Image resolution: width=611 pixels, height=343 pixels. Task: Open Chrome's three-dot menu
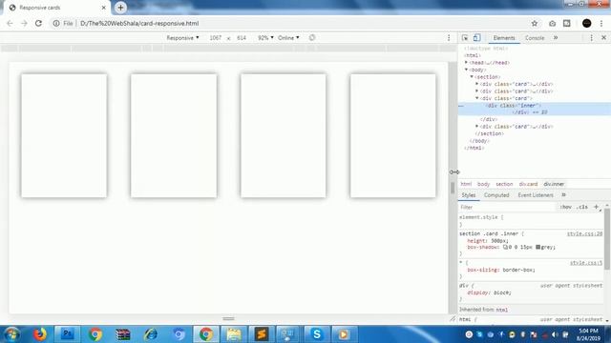point(601,23)
